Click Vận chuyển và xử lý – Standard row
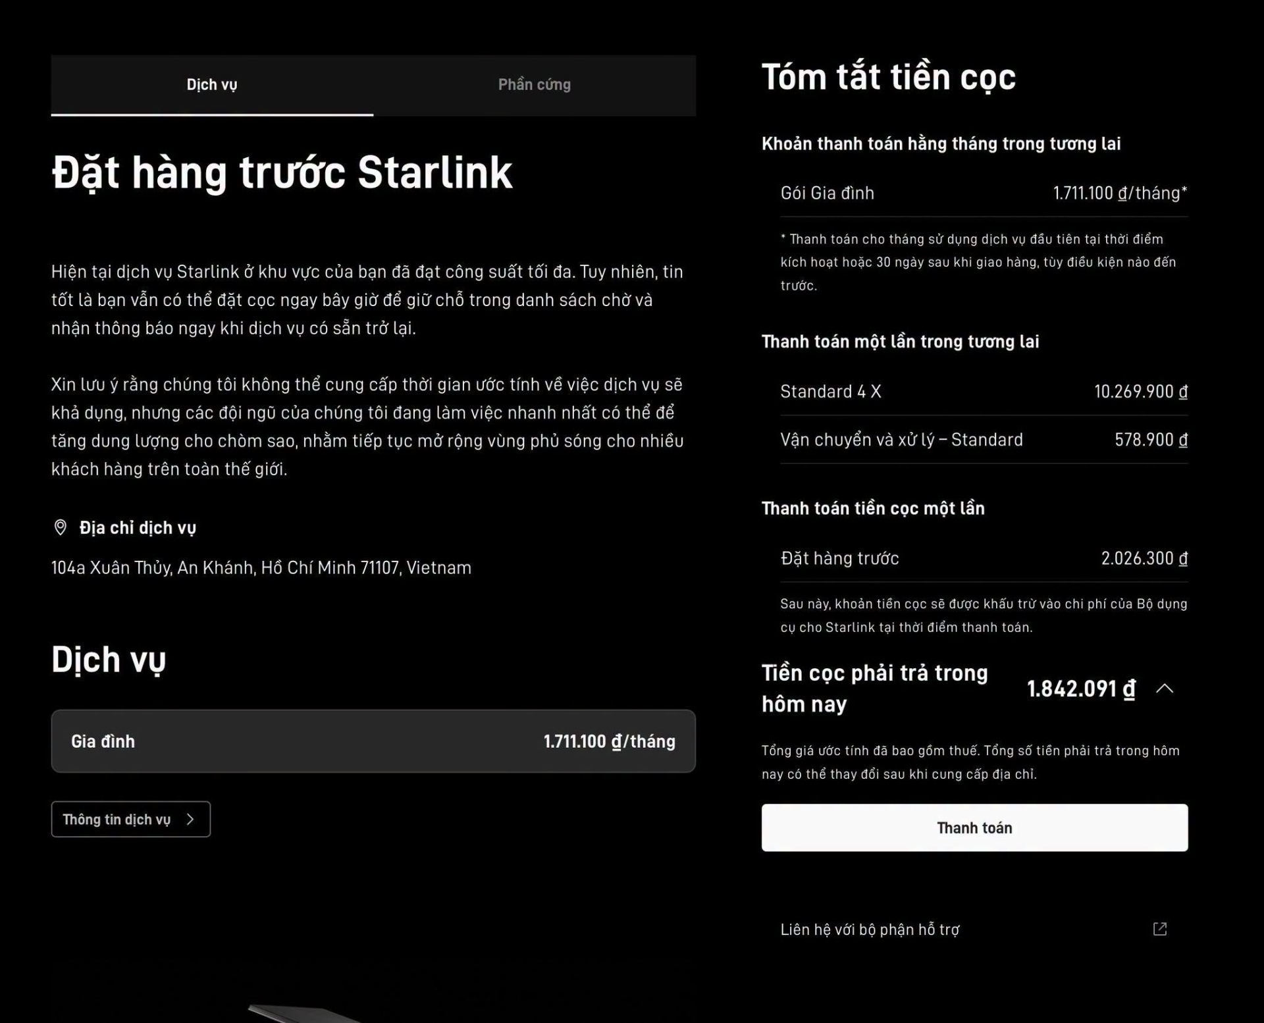This screenshot has width=1264, height=1023. 984,440
